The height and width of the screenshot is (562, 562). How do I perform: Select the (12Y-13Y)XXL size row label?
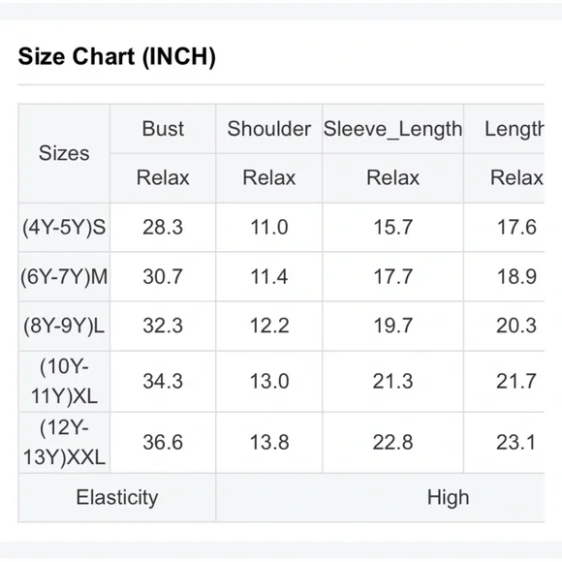(x=64, y=442)
